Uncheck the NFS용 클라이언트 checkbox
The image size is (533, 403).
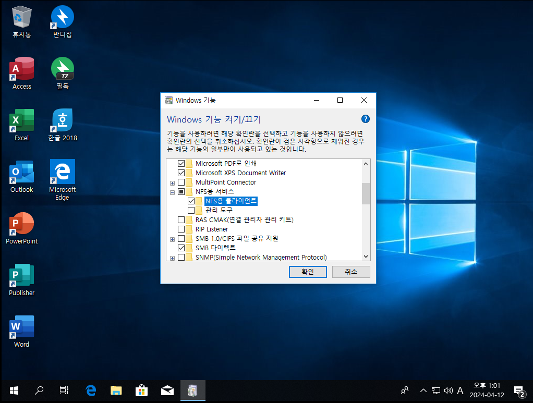[191, 201]
